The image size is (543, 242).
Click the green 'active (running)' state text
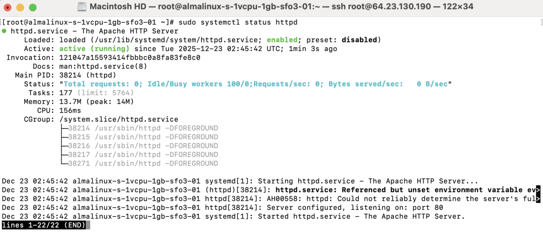tap(94, 49)
